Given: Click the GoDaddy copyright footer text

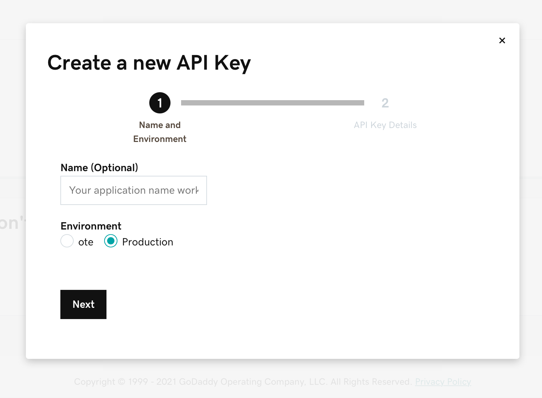Looking at the screenshot, I should [x=242, y=382].
